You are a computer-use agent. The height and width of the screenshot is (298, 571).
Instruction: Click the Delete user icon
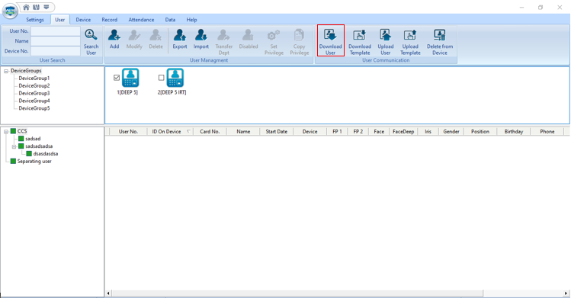point(156,35)
